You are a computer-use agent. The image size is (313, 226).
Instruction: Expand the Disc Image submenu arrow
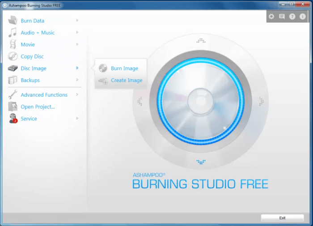(x=77, y=68)
